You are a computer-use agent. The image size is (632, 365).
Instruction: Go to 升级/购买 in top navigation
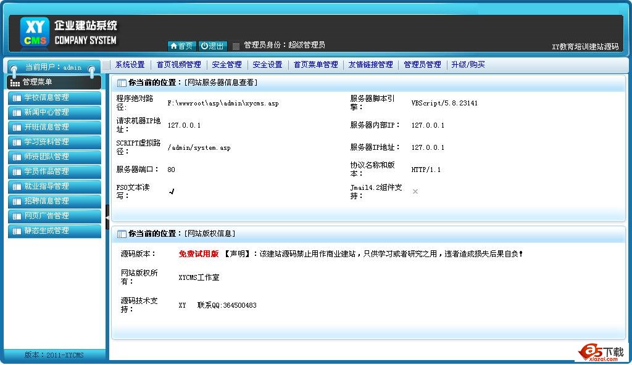point(468,65)
